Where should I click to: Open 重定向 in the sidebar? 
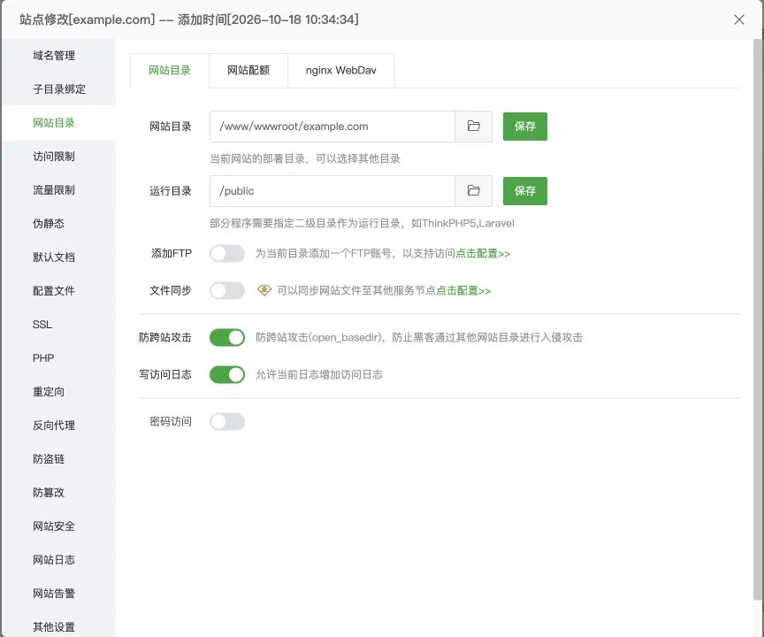(58, 391)
